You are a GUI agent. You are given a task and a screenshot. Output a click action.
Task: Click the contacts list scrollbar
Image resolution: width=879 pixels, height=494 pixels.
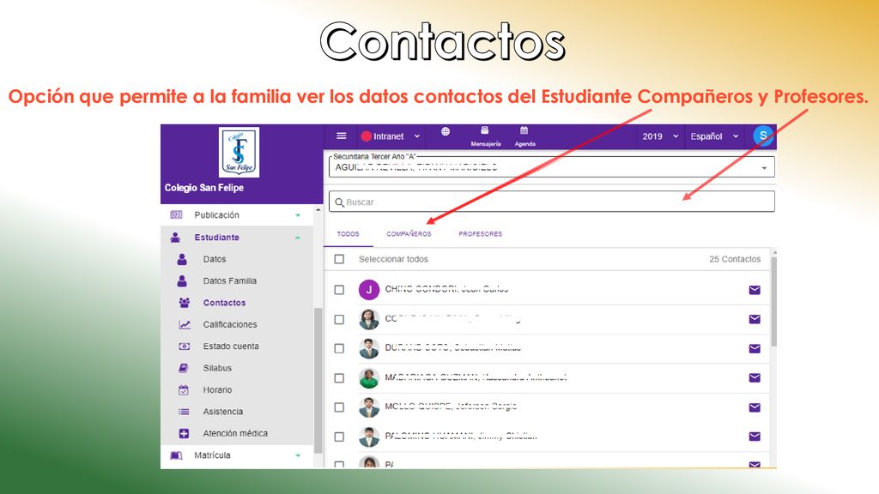(773, 301)
